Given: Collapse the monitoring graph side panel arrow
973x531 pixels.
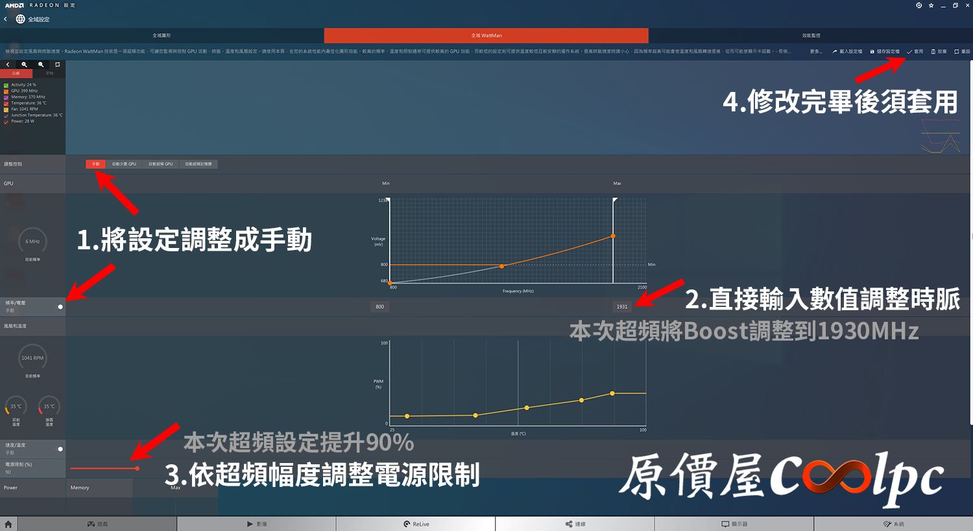Looking at the screenshot, I should [x=8, y=65].
